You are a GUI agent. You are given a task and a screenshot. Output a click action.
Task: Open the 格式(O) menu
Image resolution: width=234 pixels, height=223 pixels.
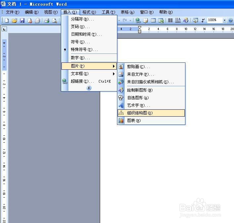tap(89, 12)
